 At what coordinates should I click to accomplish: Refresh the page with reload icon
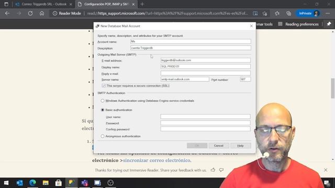pos(30,13)
